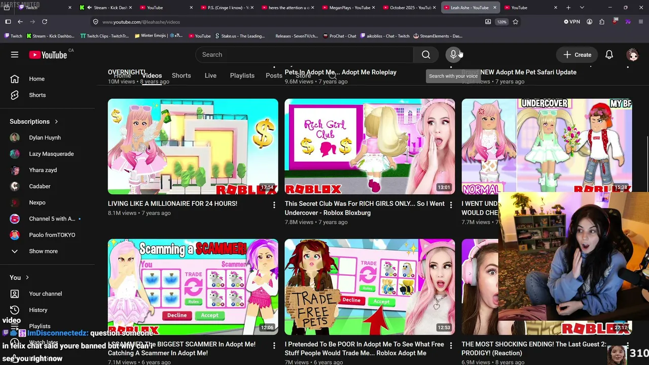Image resolution: width=649 pixels, height=365 pixels.
Task: Open the Twitch Clips bookmark
Action: (104, 36)
